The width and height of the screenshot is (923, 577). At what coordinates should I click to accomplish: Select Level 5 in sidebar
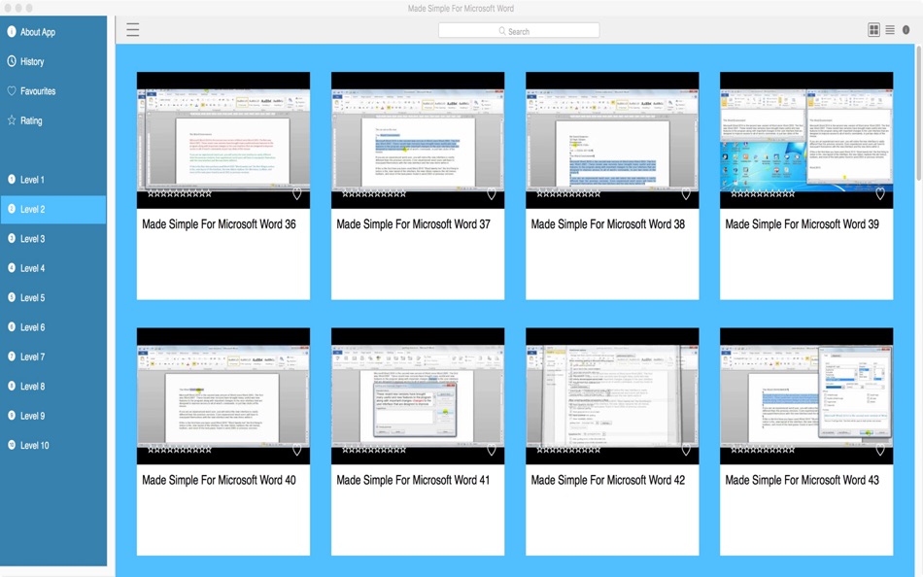tap(53, 297)
